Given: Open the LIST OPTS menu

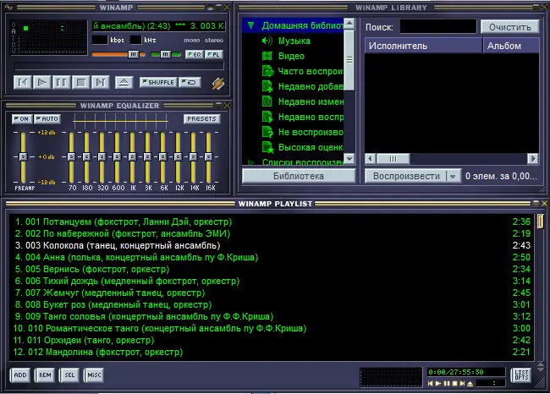Looking at the screenshot, I should (x=521, y=375).
